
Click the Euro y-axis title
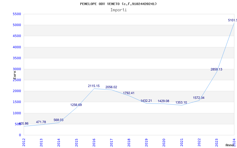[15, 75]
